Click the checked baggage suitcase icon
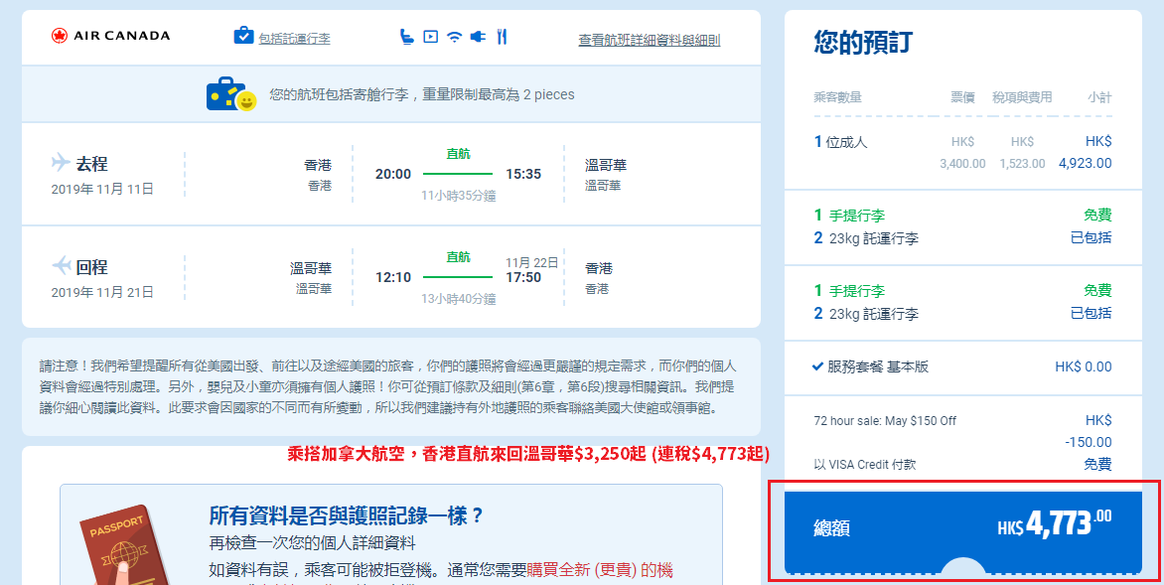The height and width of the screenshot is (585, 1164). (x=243, y=36)
